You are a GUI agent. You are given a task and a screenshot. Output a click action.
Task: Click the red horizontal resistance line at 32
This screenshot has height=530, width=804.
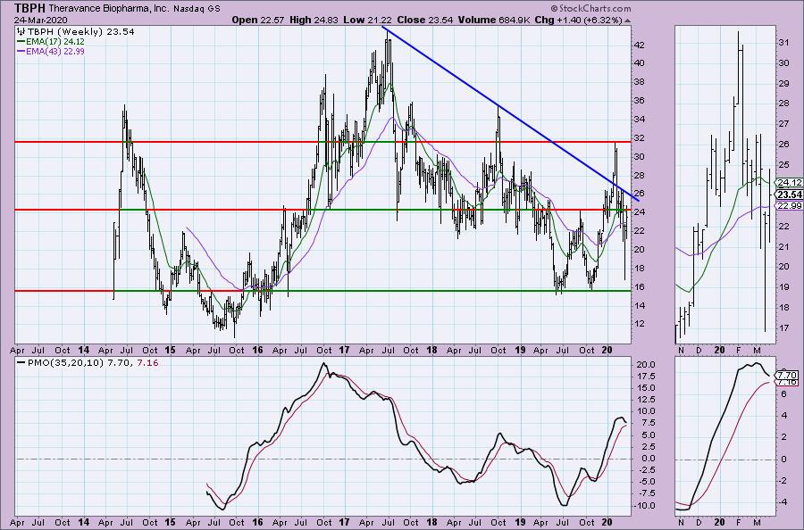323,142
